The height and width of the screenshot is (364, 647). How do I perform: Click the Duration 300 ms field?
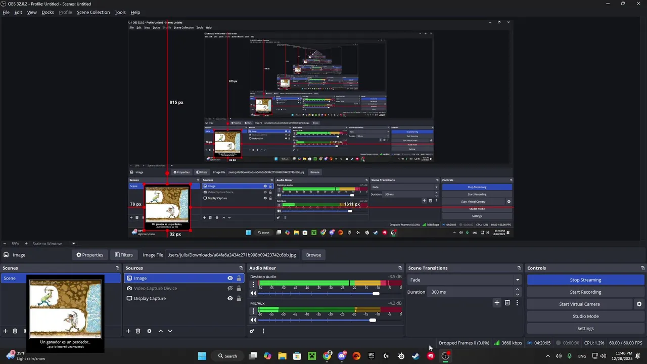(471, 292)
